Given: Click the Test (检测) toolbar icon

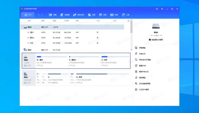Looking at the screenshot, I should point(112,15).
